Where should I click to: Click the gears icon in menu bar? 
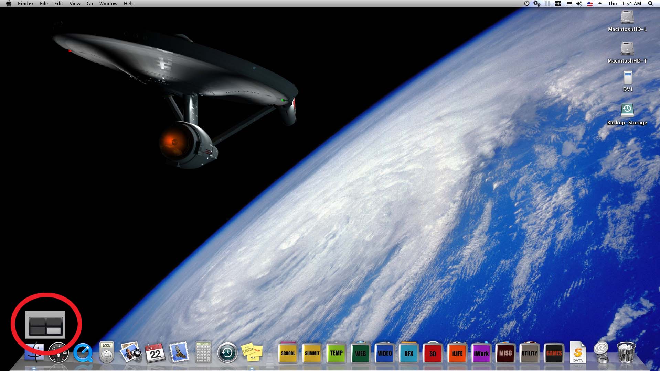pyautogui.click(x=537, y=3)
